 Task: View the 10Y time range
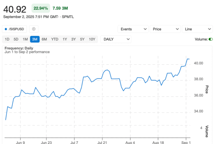(92, 39)
